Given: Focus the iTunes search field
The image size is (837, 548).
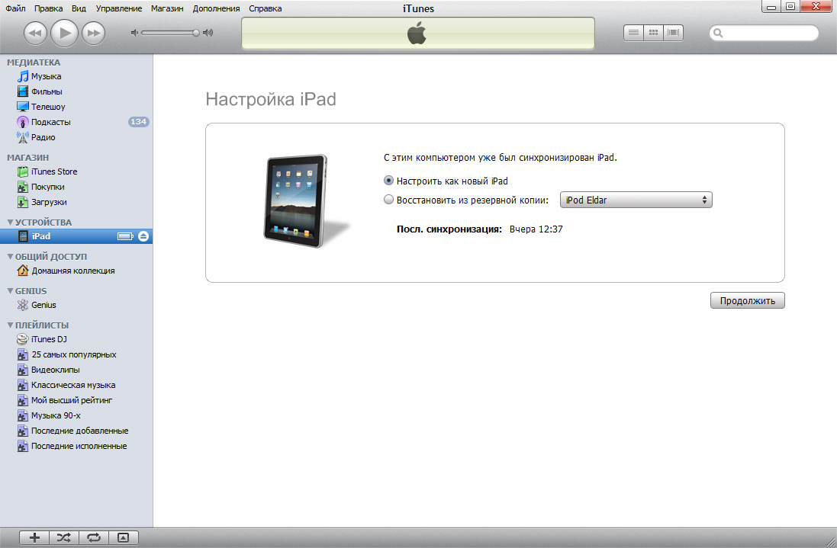Looking at the screenshot, I should (x=764, y=33).
